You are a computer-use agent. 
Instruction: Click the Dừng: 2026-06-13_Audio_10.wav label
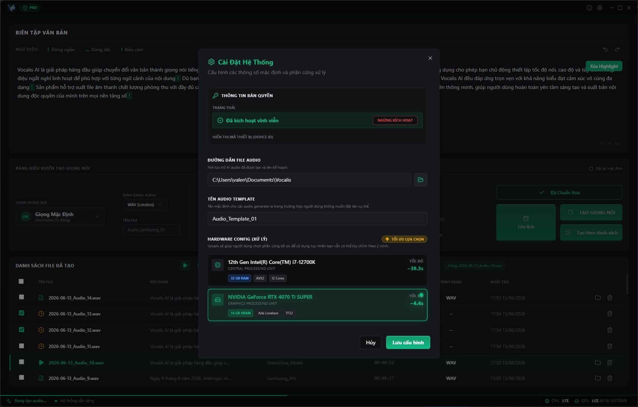[474, 265]
